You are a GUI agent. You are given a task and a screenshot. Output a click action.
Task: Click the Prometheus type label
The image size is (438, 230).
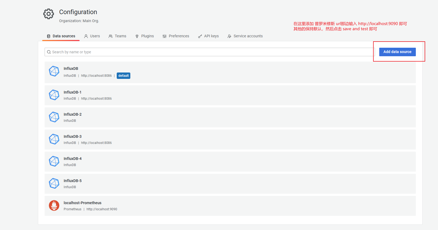tap(72, 209)
